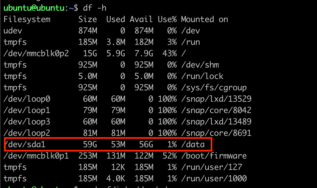Click the '3.8M' used value

pos(116,42)
